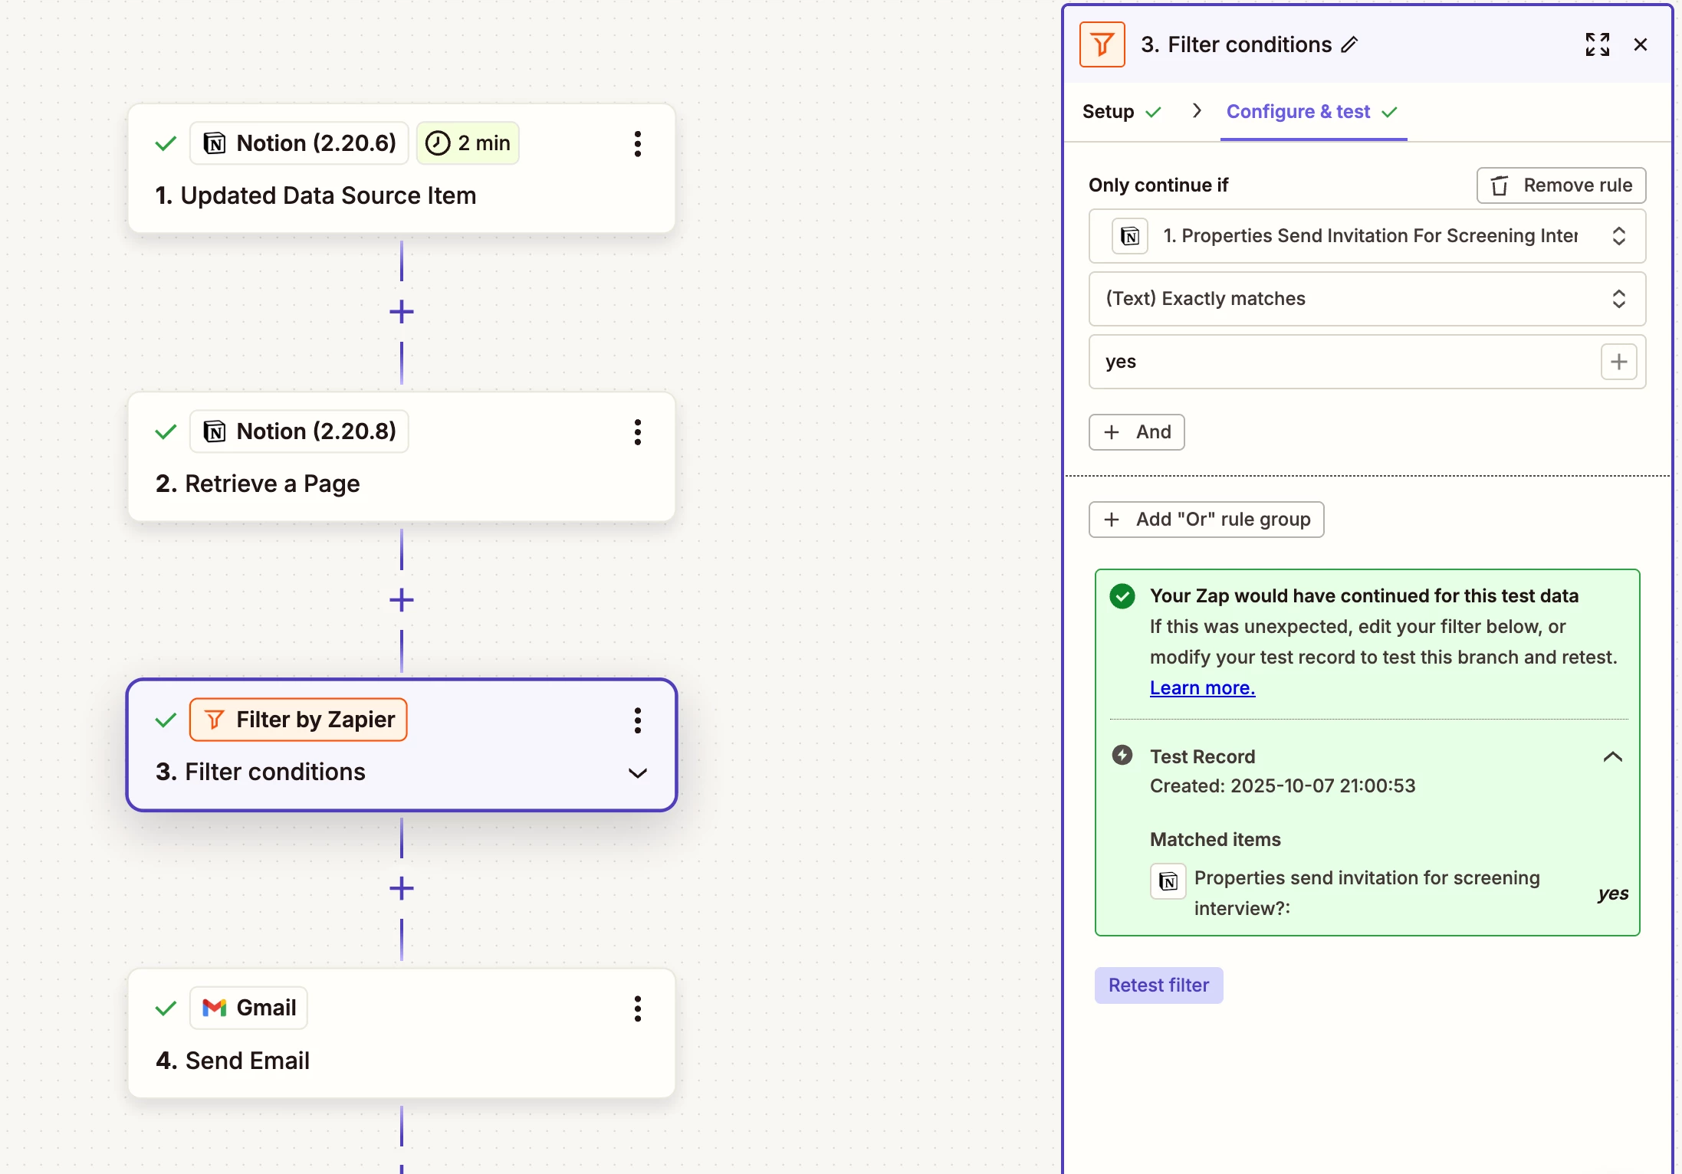The image size is (1682, 1174).
Task: Click plus icon inside the yes value field
Action: coord(1618,362)
